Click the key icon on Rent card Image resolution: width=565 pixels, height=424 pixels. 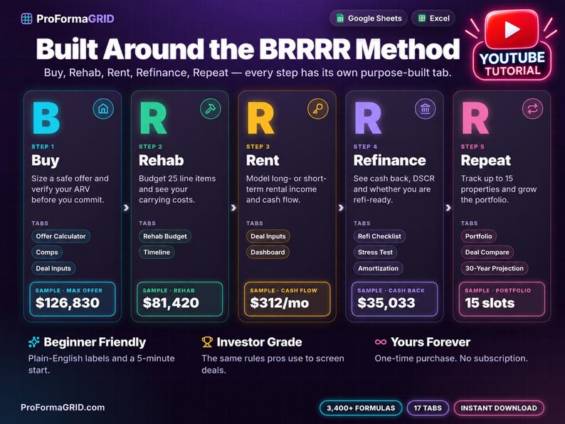318,109
